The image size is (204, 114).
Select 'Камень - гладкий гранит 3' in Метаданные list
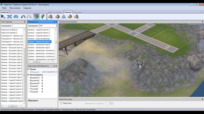[39, 36]
